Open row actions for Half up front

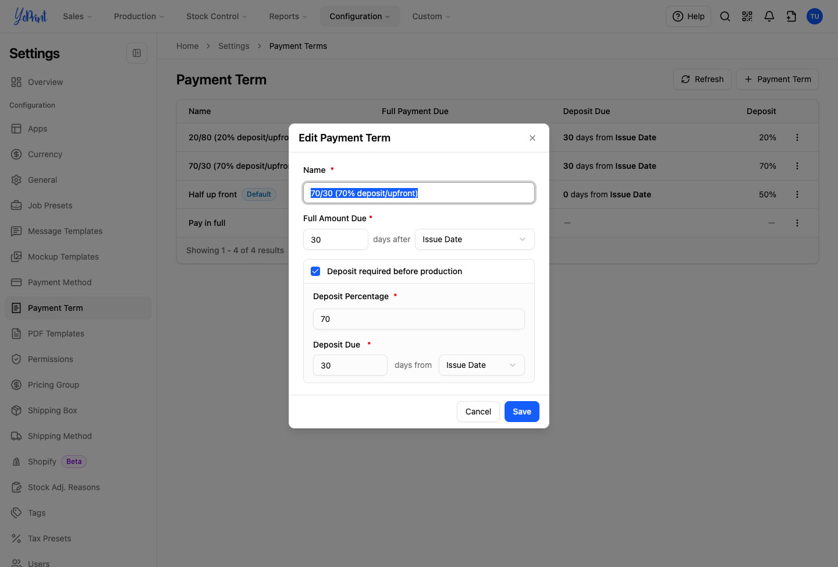797,194
